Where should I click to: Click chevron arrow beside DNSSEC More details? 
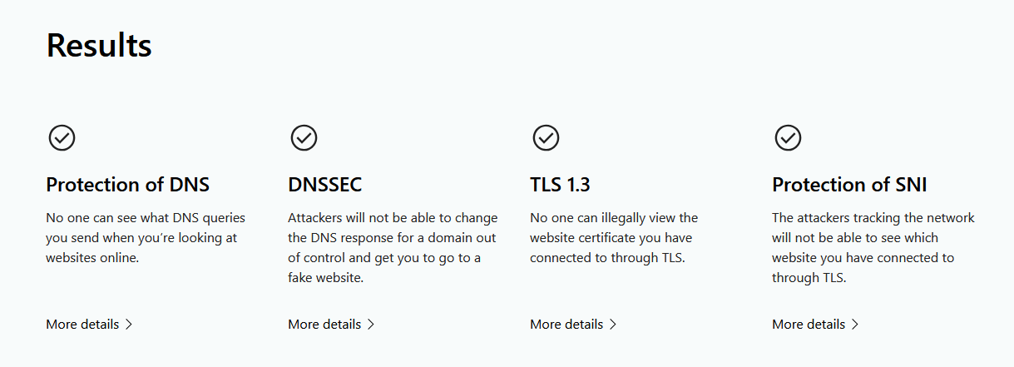[x=371, y=325]
